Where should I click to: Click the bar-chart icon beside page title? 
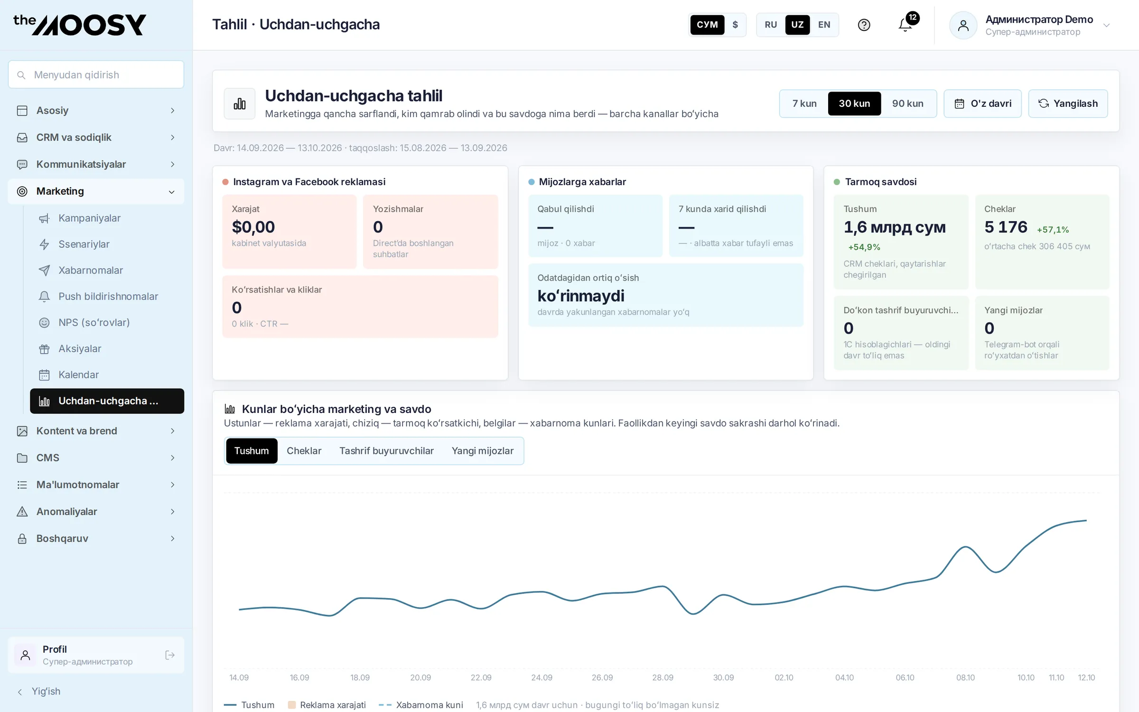240,103
